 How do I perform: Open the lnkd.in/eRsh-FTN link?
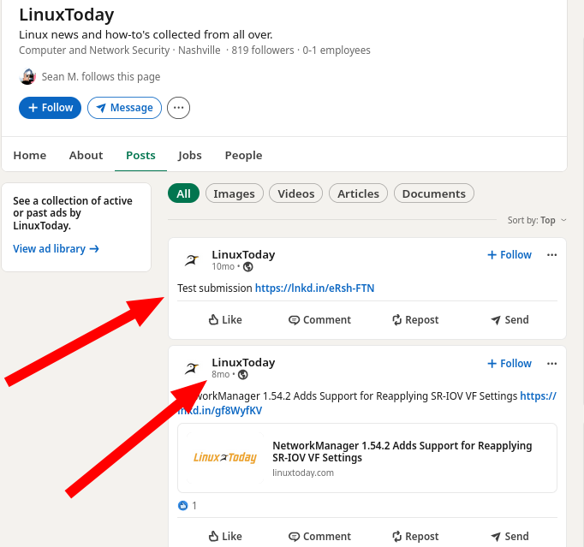pyautogui.click(x=315, y=288)
